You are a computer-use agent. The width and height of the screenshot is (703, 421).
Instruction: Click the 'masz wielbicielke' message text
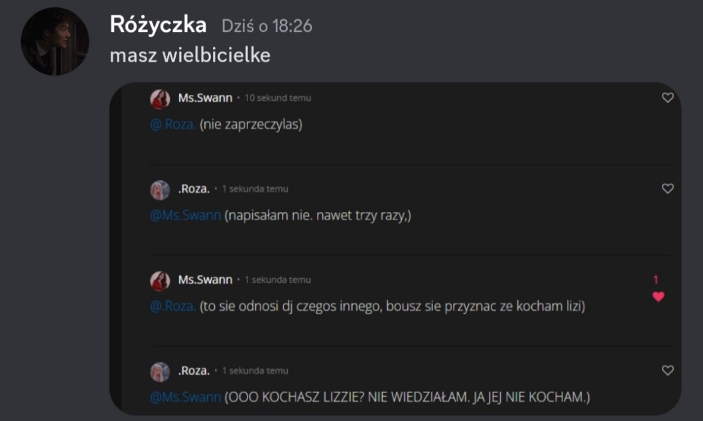tap(190, 55)
